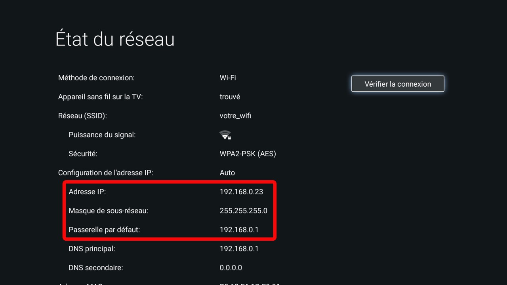Select the Puissance du signal label
The height and width of the screenshot is (285, 507).
[102, 135]
